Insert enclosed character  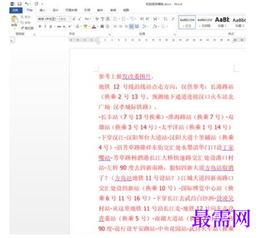108,26
